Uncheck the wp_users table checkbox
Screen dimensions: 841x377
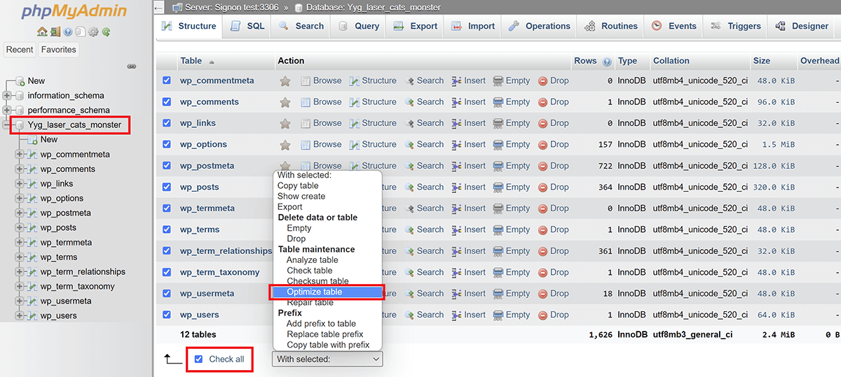pos(167,315)
